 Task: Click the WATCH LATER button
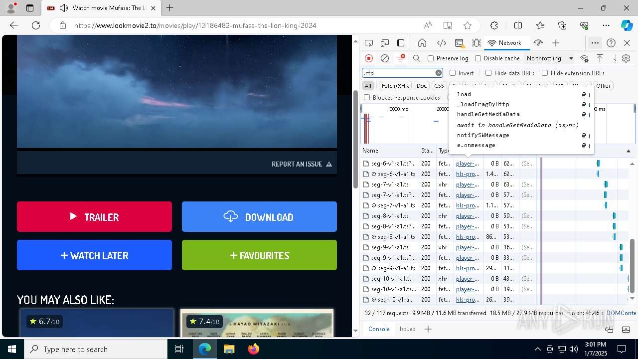(94, 255)
